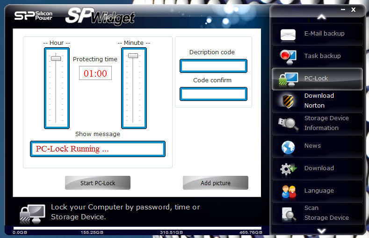The width and height of the screenshot is (369, 238).
Task: Click the Hour slider handle
Action: pos(56,58)
